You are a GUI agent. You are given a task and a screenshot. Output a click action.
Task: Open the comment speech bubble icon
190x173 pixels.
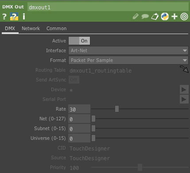145,16
